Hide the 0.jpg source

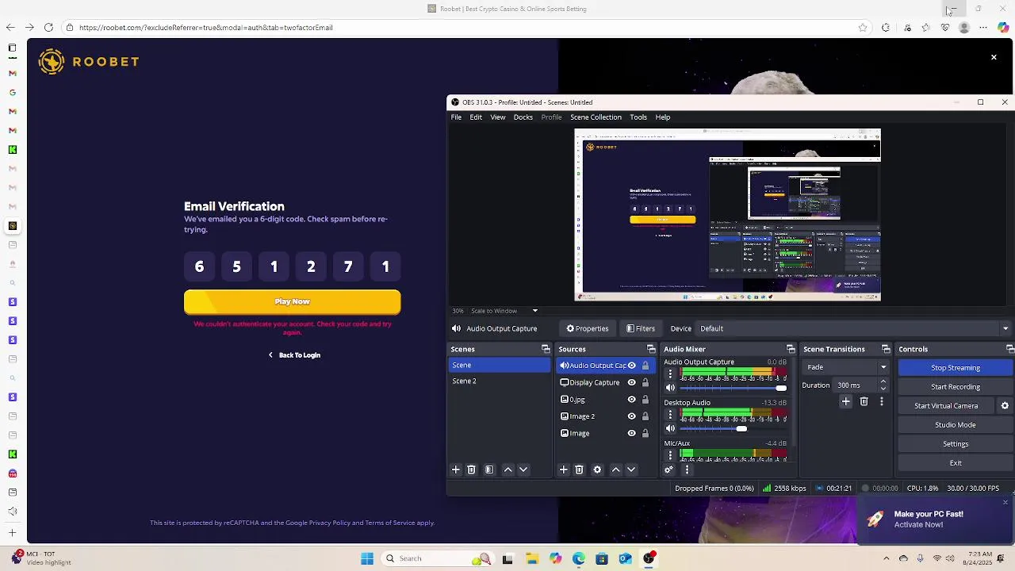pyautogui.click(x=632, y=400)
